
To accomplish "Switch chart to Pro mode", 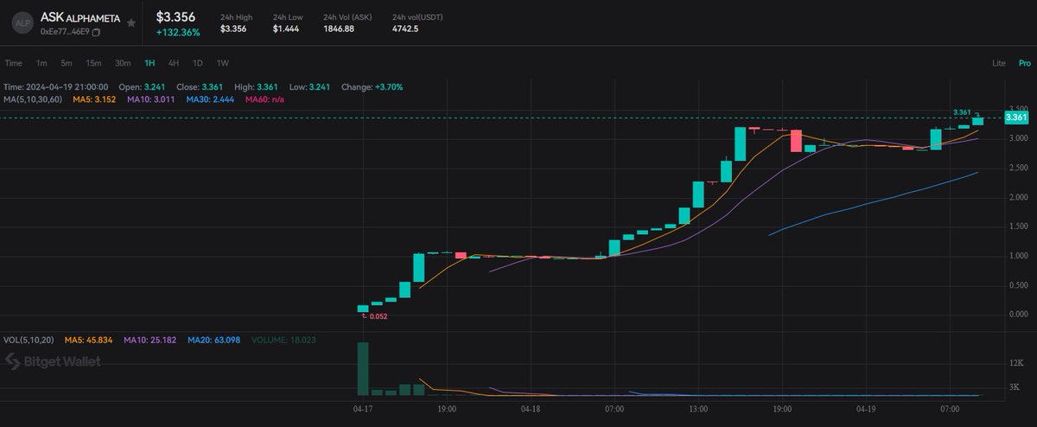I will (1024, 63).
